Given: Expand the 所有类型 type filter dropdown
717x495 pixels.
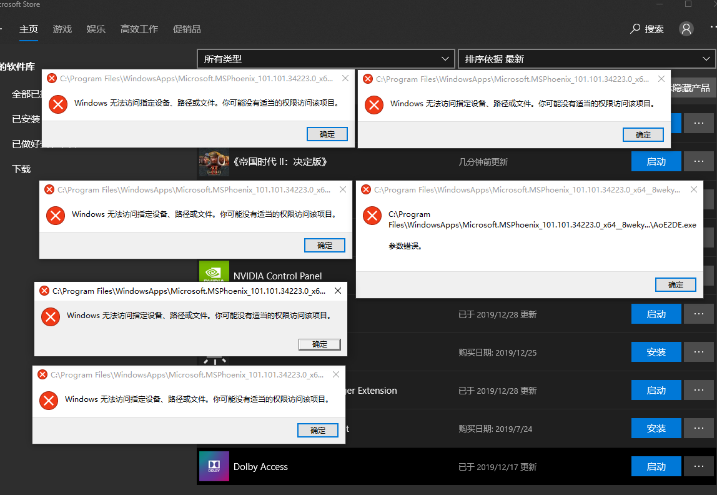Looking at the screenshot, I should click(x=326, y=59).
